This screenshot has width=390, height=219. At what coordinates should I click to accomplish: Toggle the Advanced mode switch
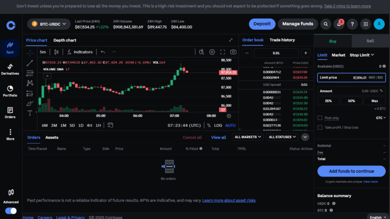coord(11,211)
